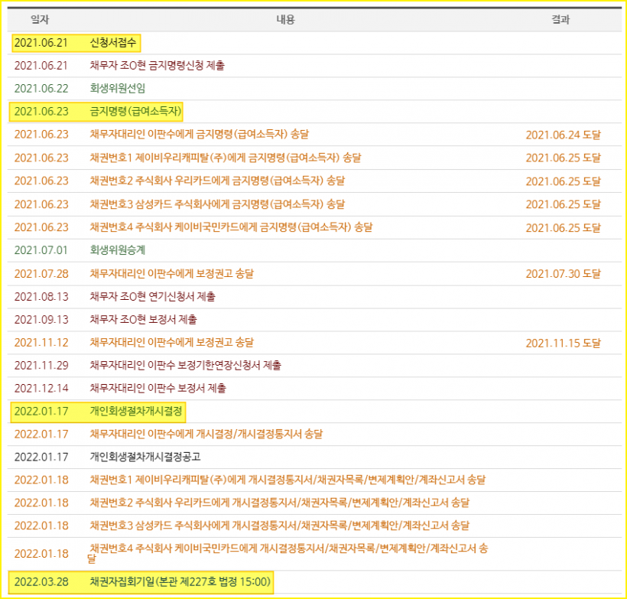
Task: Click the date 2021.11.29
Action: click(x=41, y=366)
